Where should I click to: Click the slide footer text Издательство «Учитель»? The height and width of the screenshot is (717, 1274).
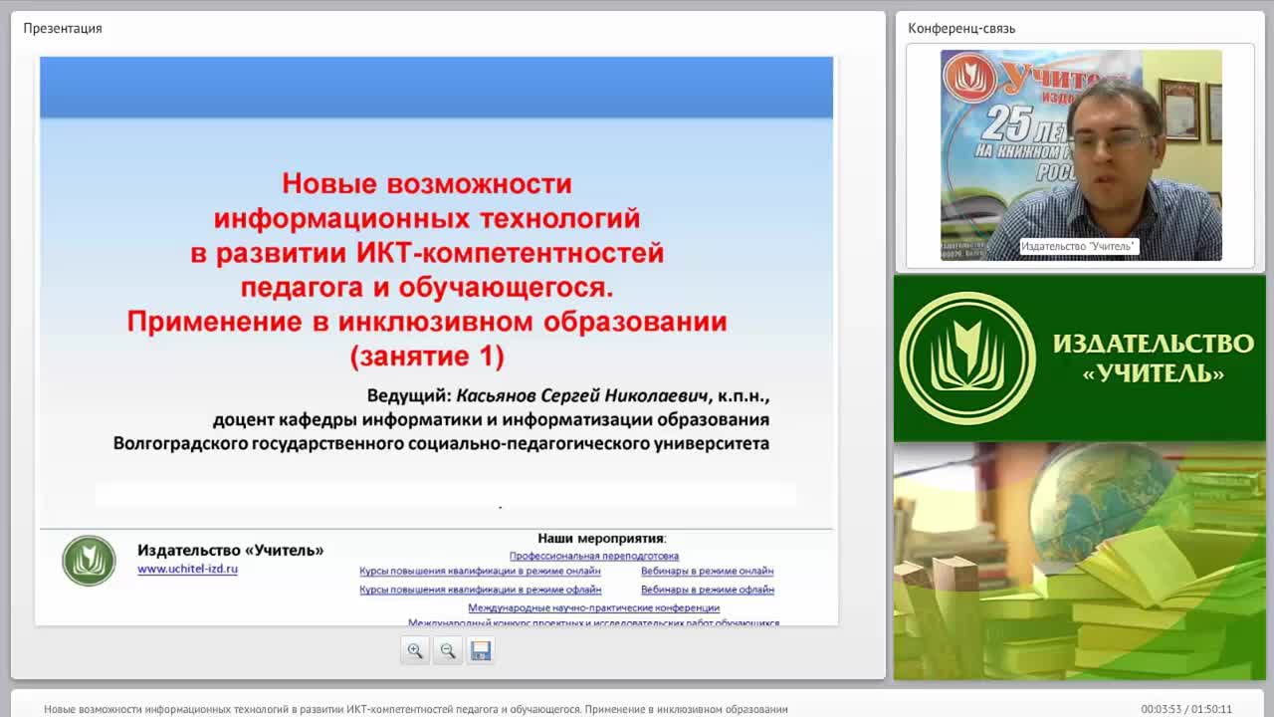(x=231, y=550)
